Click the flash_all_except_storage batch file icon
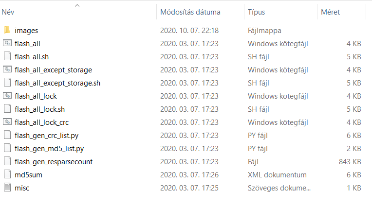The height and width of the screenshot is (207, 372). tap(7, 69)
